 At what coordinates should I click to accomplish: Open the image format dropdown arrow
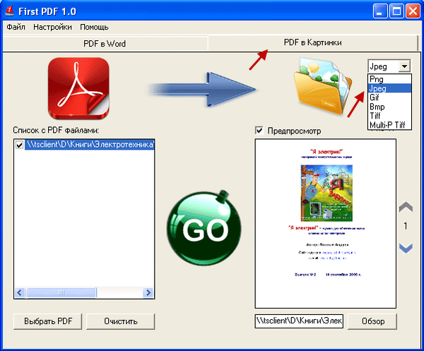(404, 66)
